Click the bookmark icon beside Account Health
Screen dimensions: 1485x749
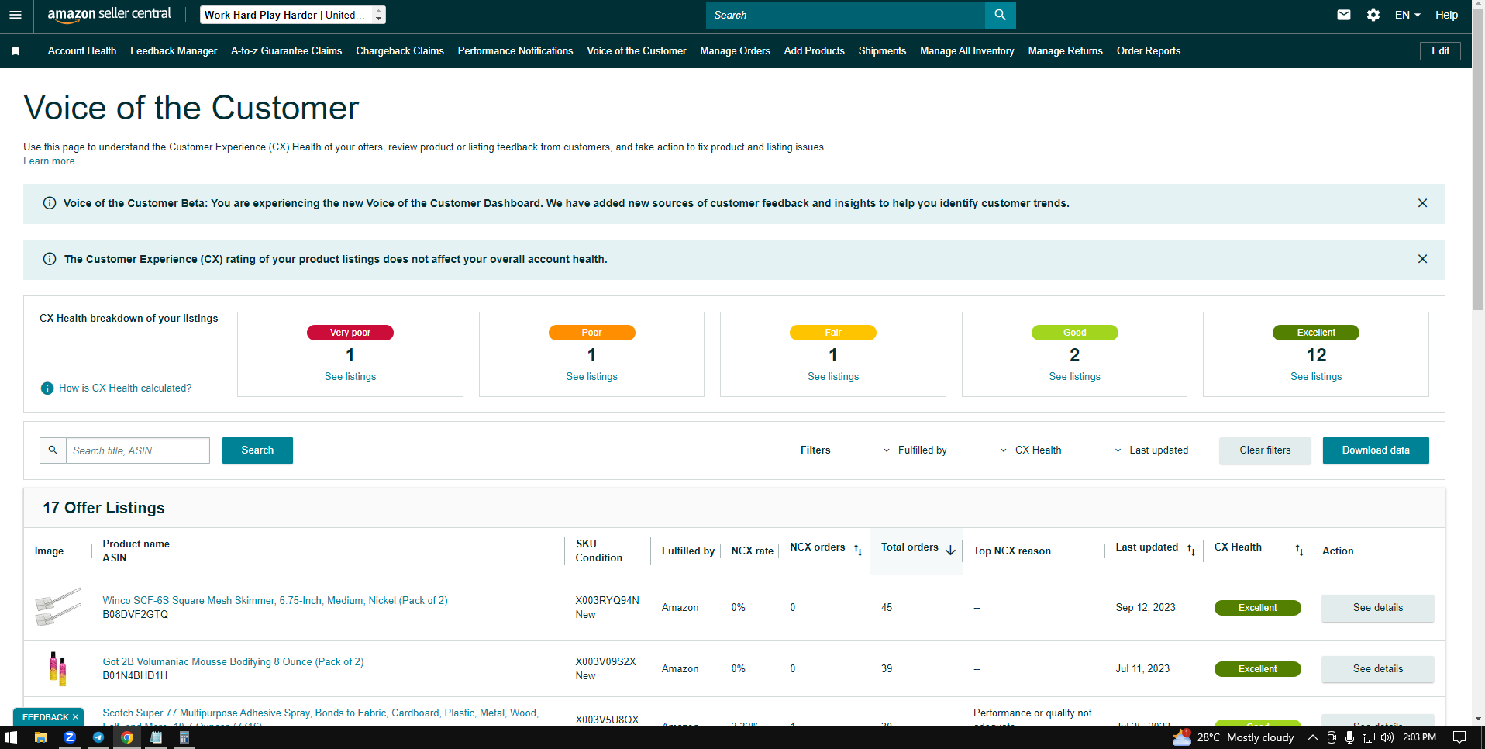[16, 51]
